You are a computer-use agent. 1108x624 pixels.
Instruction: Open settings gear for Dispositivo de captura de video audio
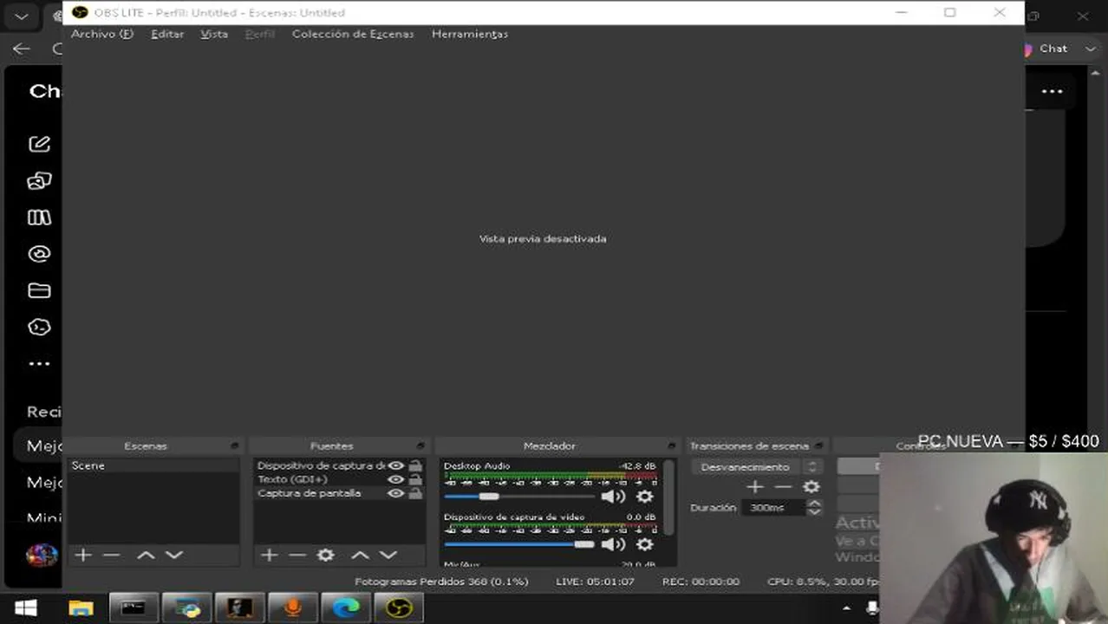pyautogui.click(x=644, y=544)
